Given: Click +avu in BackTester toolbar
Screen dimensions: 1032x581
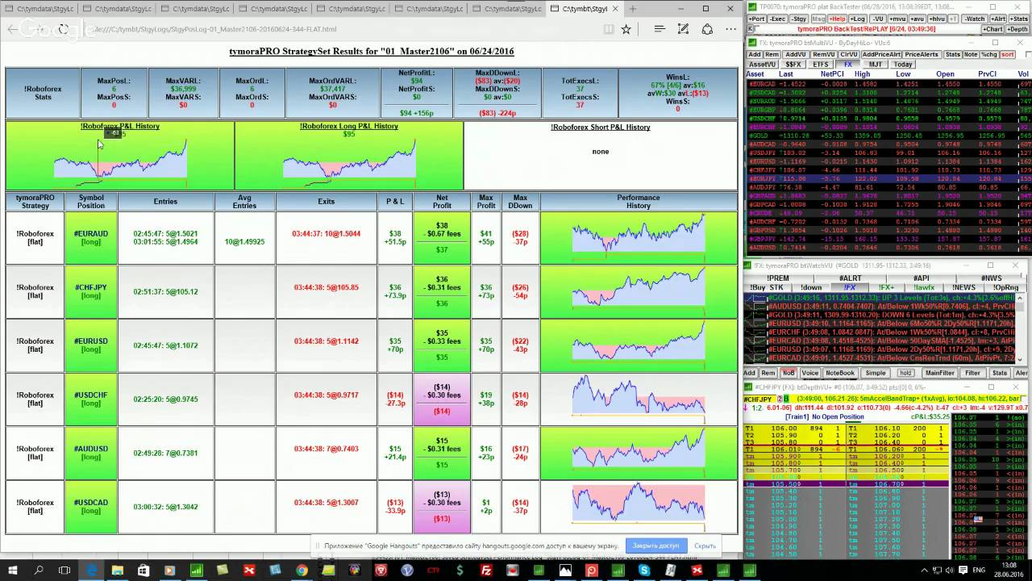Looking at the screenshot, I should 918,19.
